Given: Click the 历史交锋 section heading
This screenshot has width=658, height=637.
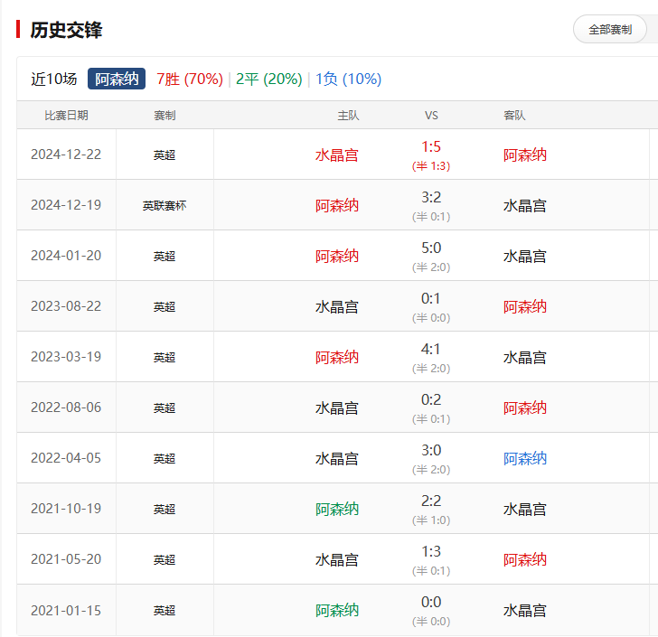Looking at the screenshot, I should click(66, 30).
